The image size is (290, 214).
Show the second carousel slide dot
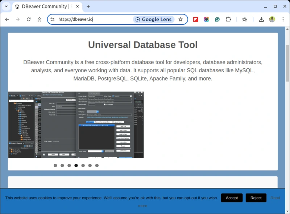point(62,165)
